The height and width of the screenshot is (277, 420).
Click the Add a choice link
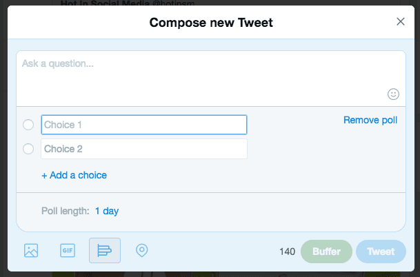point(74,175)
